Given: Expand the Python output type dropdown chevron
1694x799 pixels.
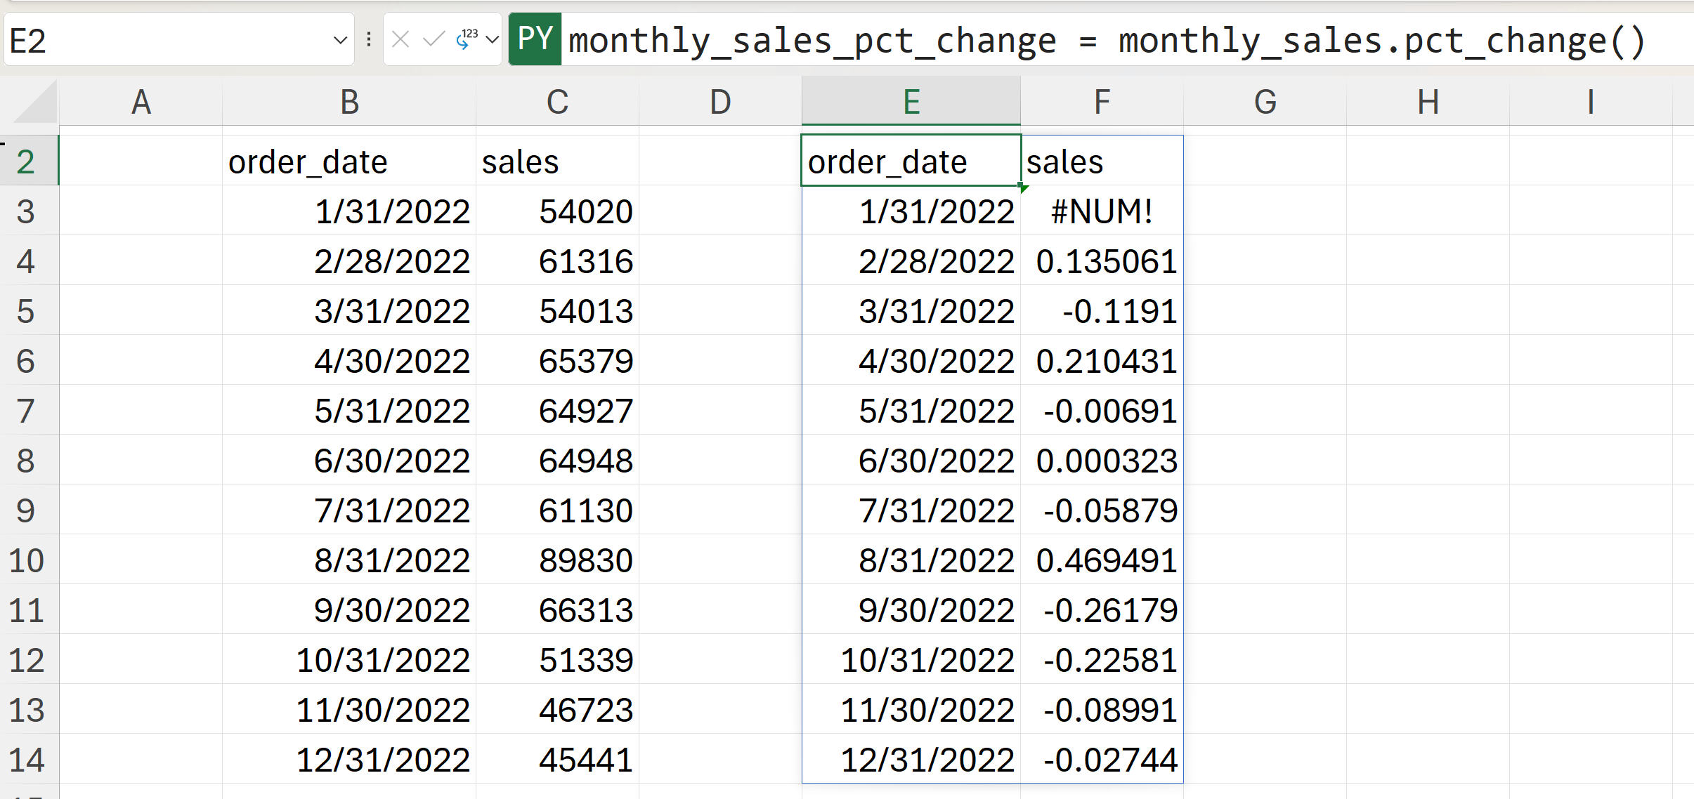Looking at the screenshot, I should click(x=493, y=39).
